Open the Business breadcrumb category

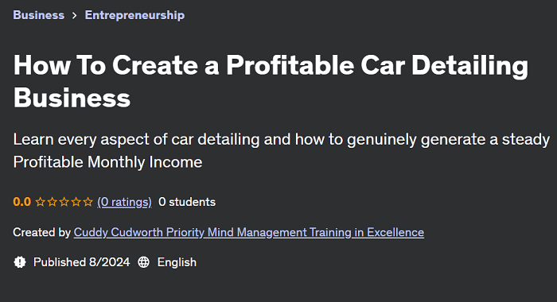(39, 15)
